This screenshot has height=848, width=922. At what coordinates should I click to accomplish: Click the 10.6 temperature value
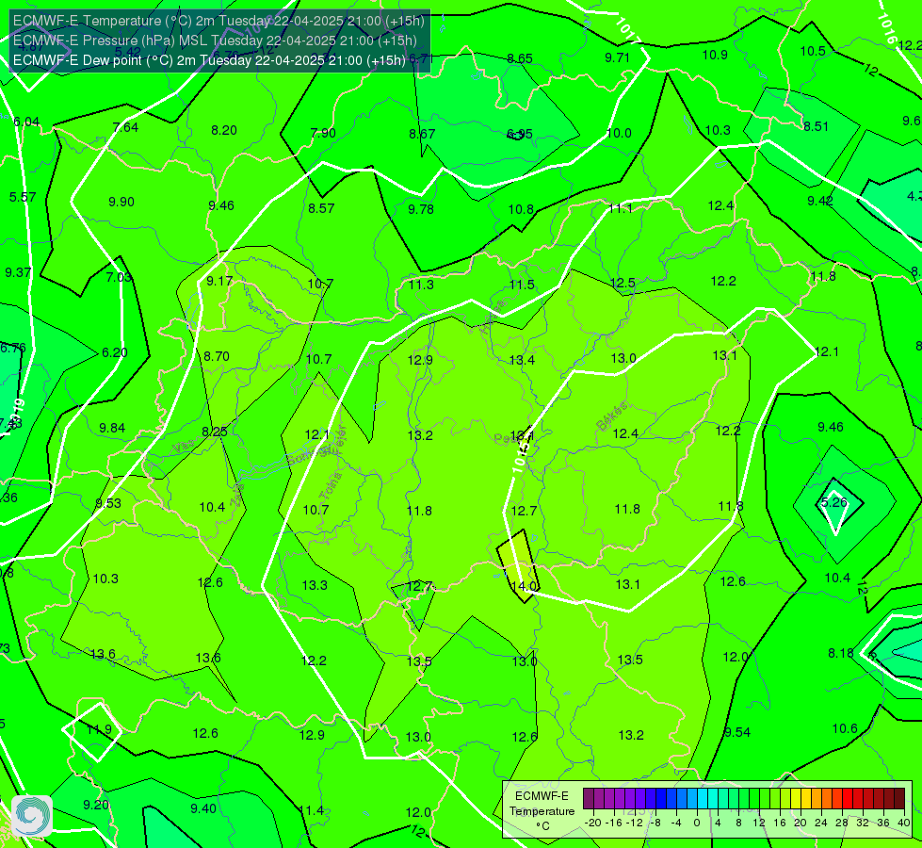point(845,728)
